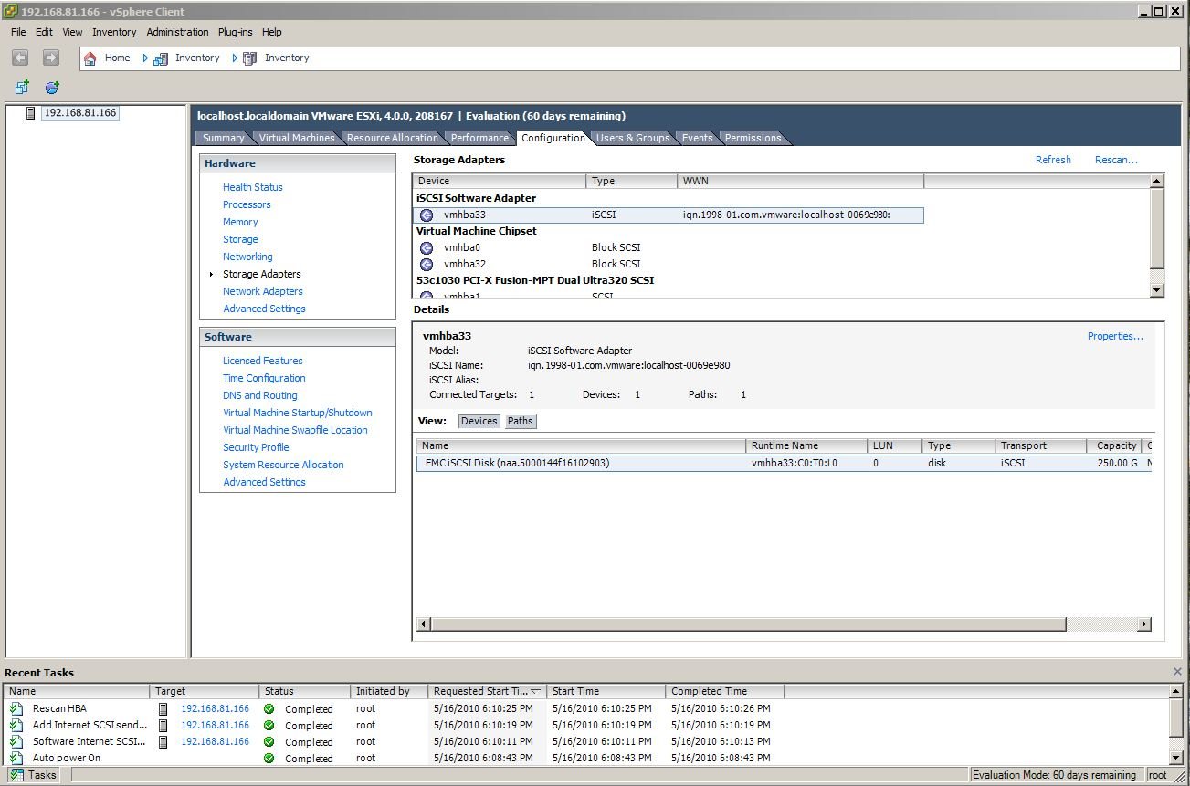This screenshot has height=786, width=1190.
Task: Select the vmhba33 iSCSI adapter icon
Action: pos(427,215)
